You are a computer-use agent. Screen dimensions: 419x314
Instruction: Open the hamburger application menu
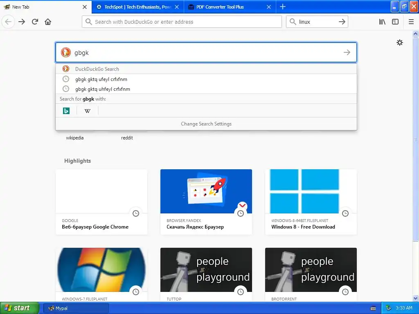point(411,22)
